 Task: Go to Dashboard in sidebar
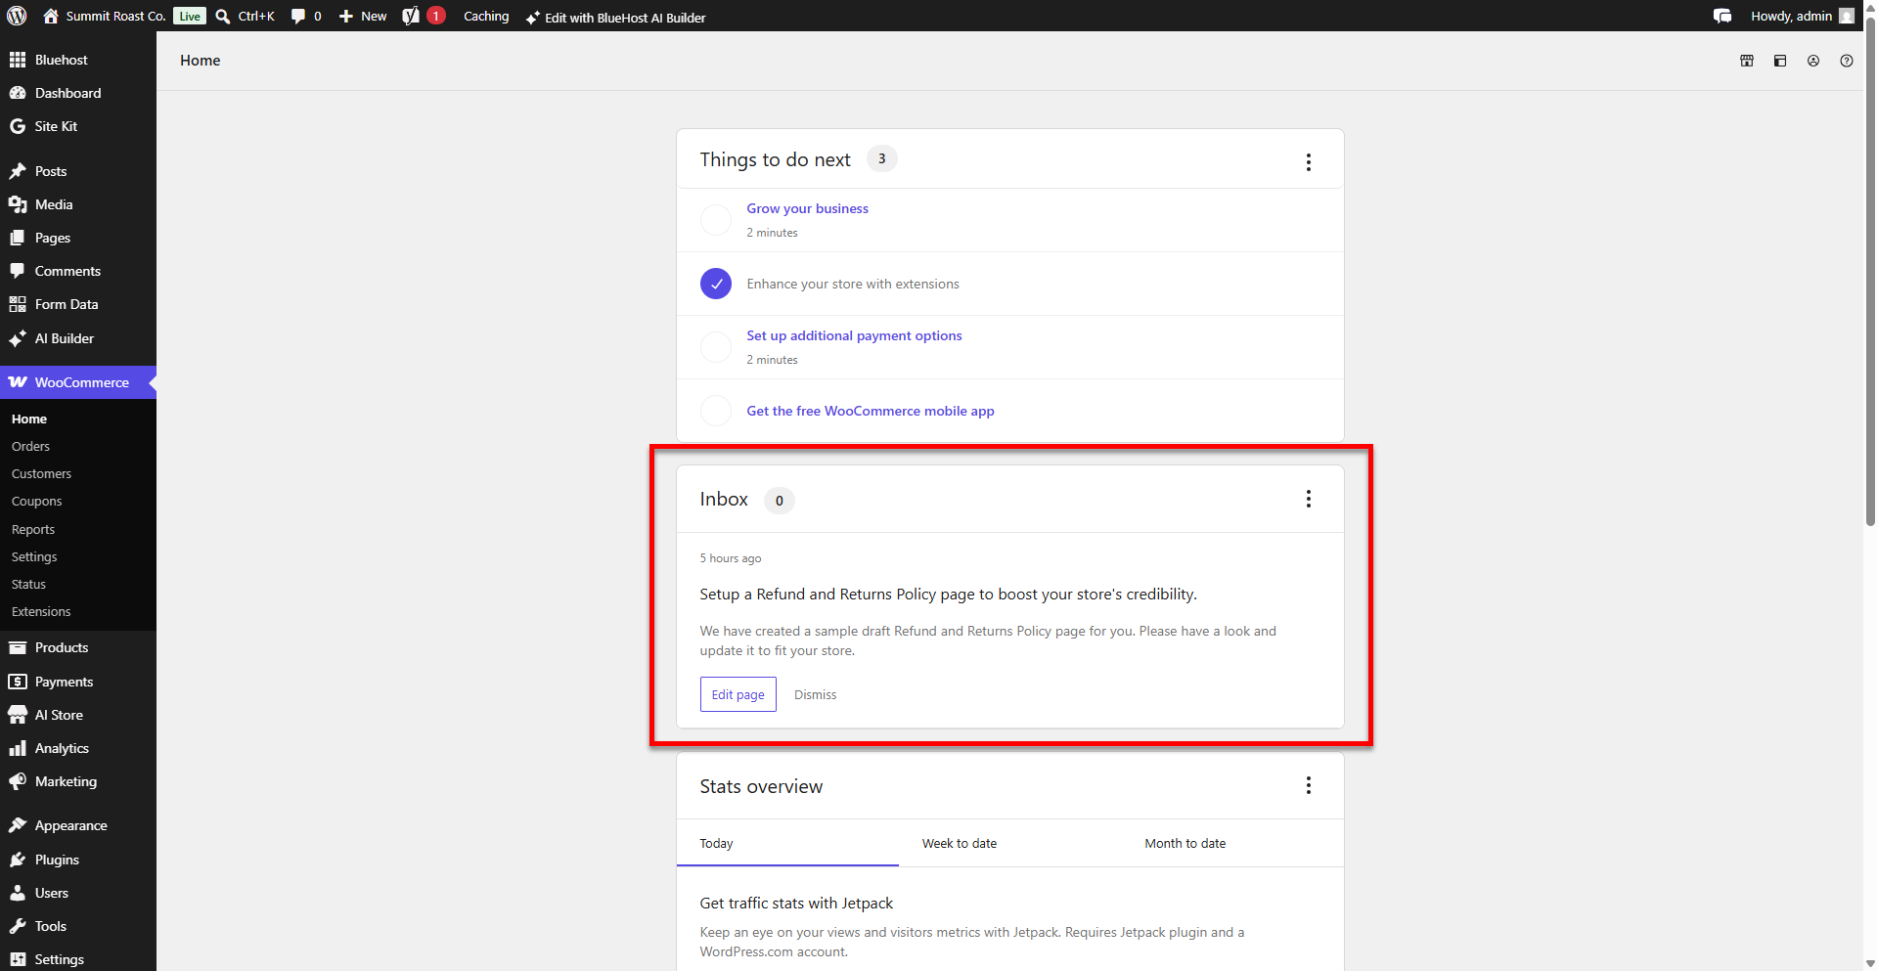click(x=78, y=93)
